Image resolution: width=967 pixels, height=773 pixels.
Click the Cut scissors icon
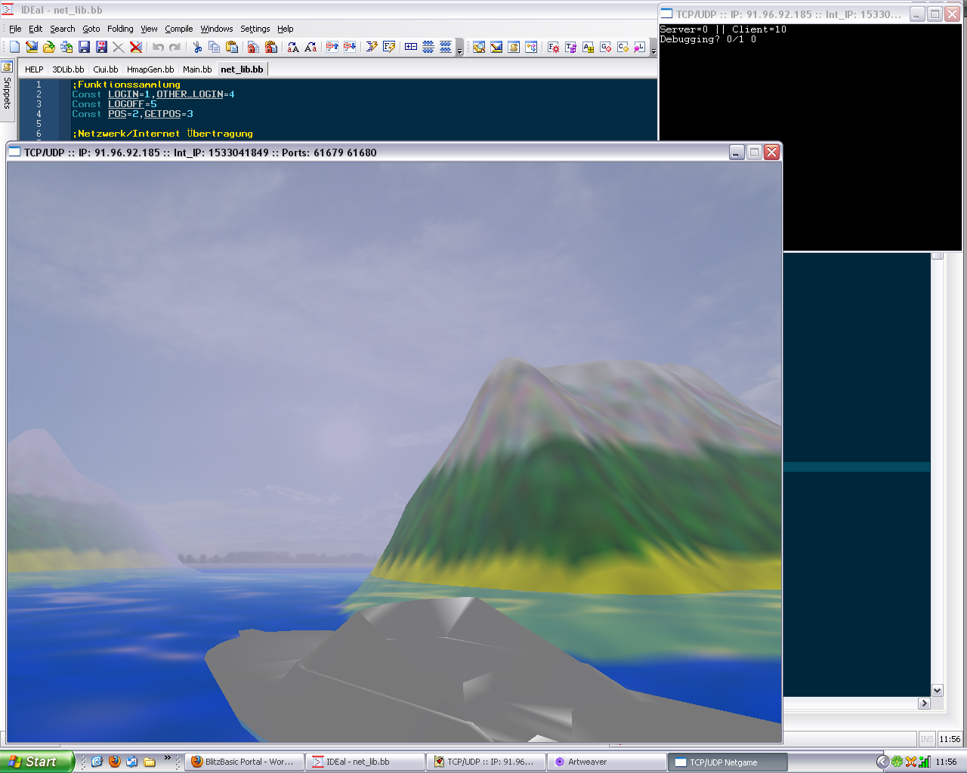pyautogui.click(x=197, y=47)
